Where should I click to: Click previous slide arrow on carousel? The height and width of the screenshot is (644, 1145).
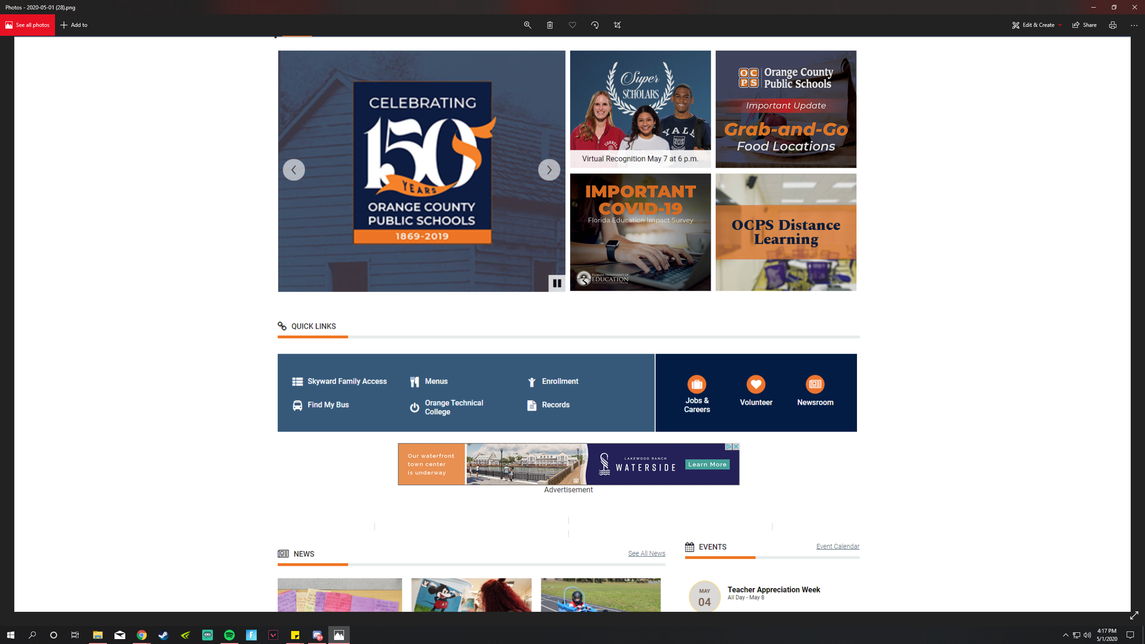pyautogui.click(x=293, y=170)
